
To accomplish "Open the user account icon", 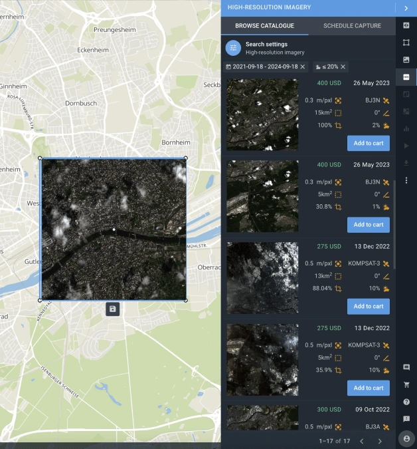I will 406,439.
